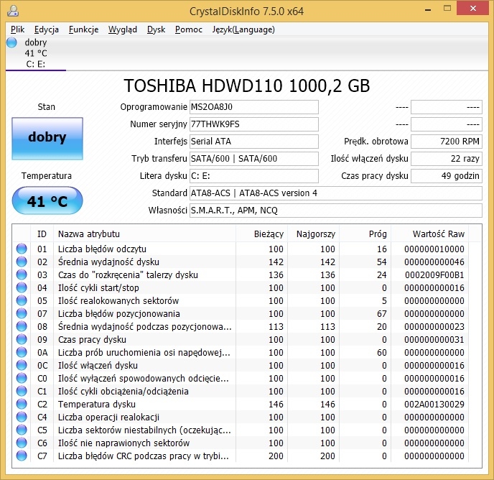
Task: Click status orb for attribute C4 operacji realokacji
Action: [22, 417]
